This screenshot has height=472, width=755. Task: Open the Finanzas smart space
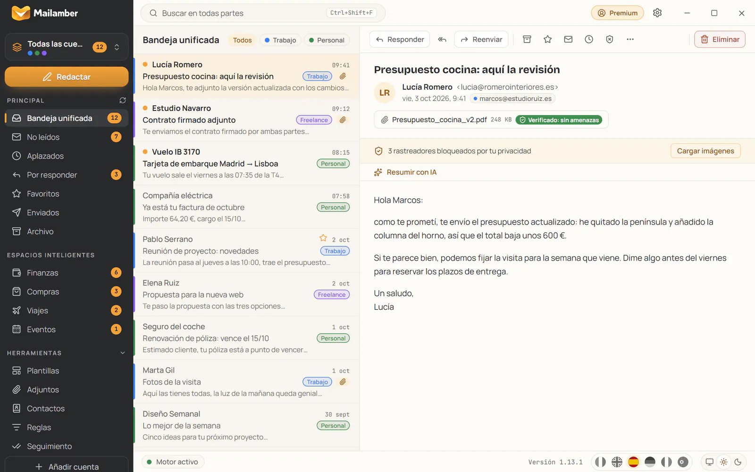click(67, 273)
